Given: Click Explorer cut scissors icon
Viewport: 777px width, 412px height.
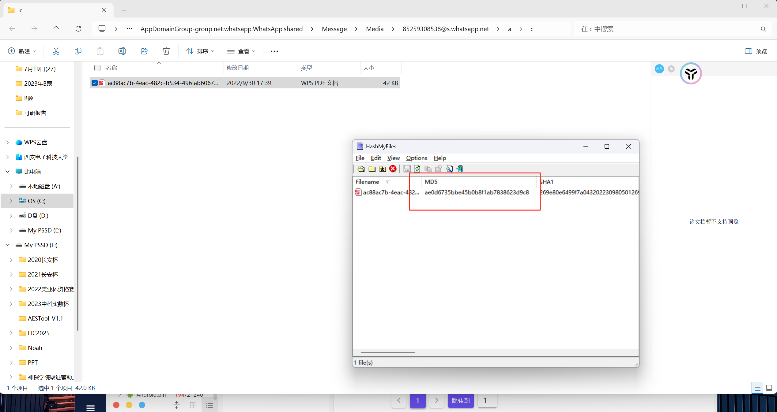Looking at the screenshot, I should (x=56, y=51).
